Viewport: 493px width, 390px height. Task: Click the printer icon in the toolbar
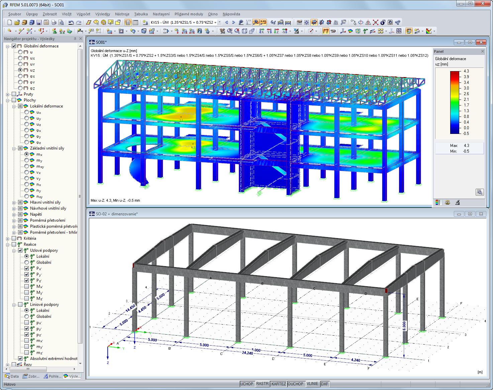54,22
